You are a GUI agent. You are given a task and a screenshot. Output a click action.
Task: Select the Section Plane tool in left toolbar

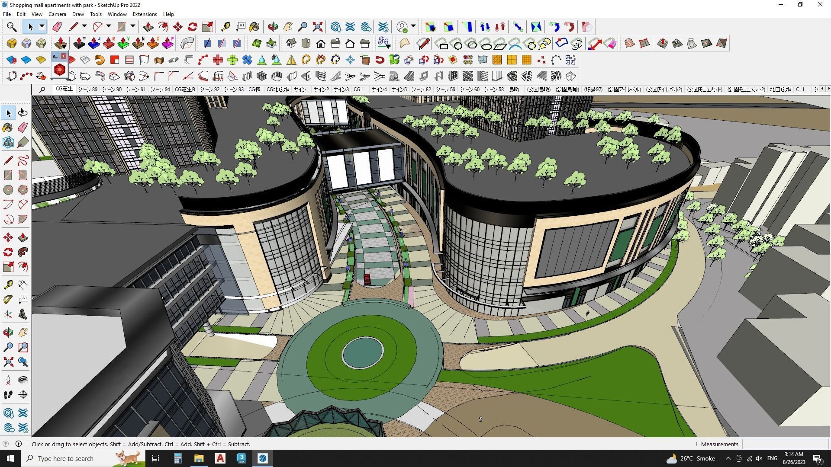tap(23, 395)
